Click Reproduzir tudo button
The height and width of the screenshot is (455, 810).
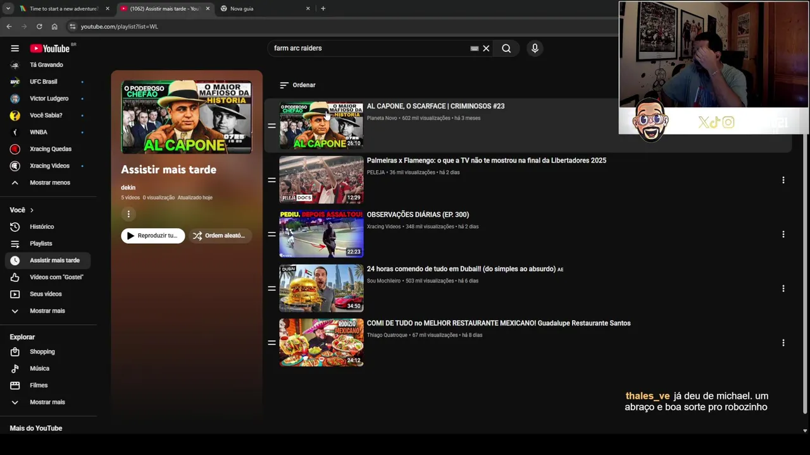(153, 236)
